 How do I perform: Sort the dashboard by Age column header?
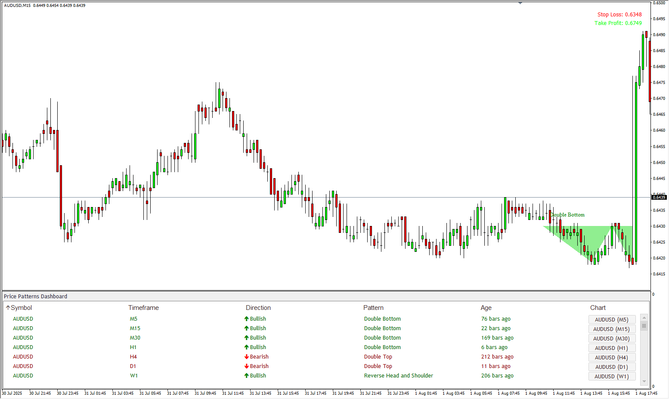486,308
